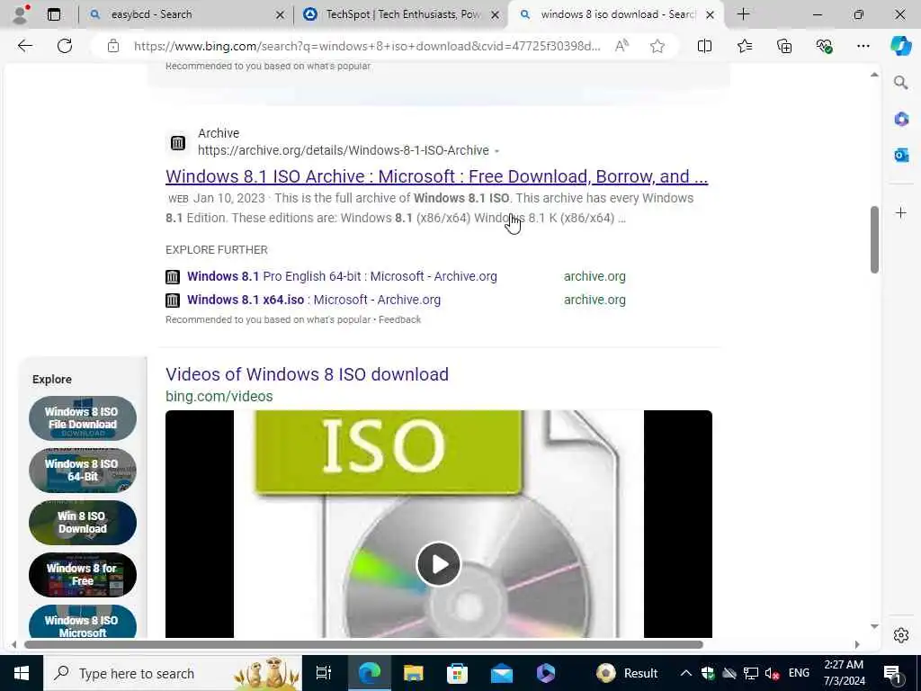921x691 pixels.
Task: Open the ENG language indicator
Action: tap(799, 673)
